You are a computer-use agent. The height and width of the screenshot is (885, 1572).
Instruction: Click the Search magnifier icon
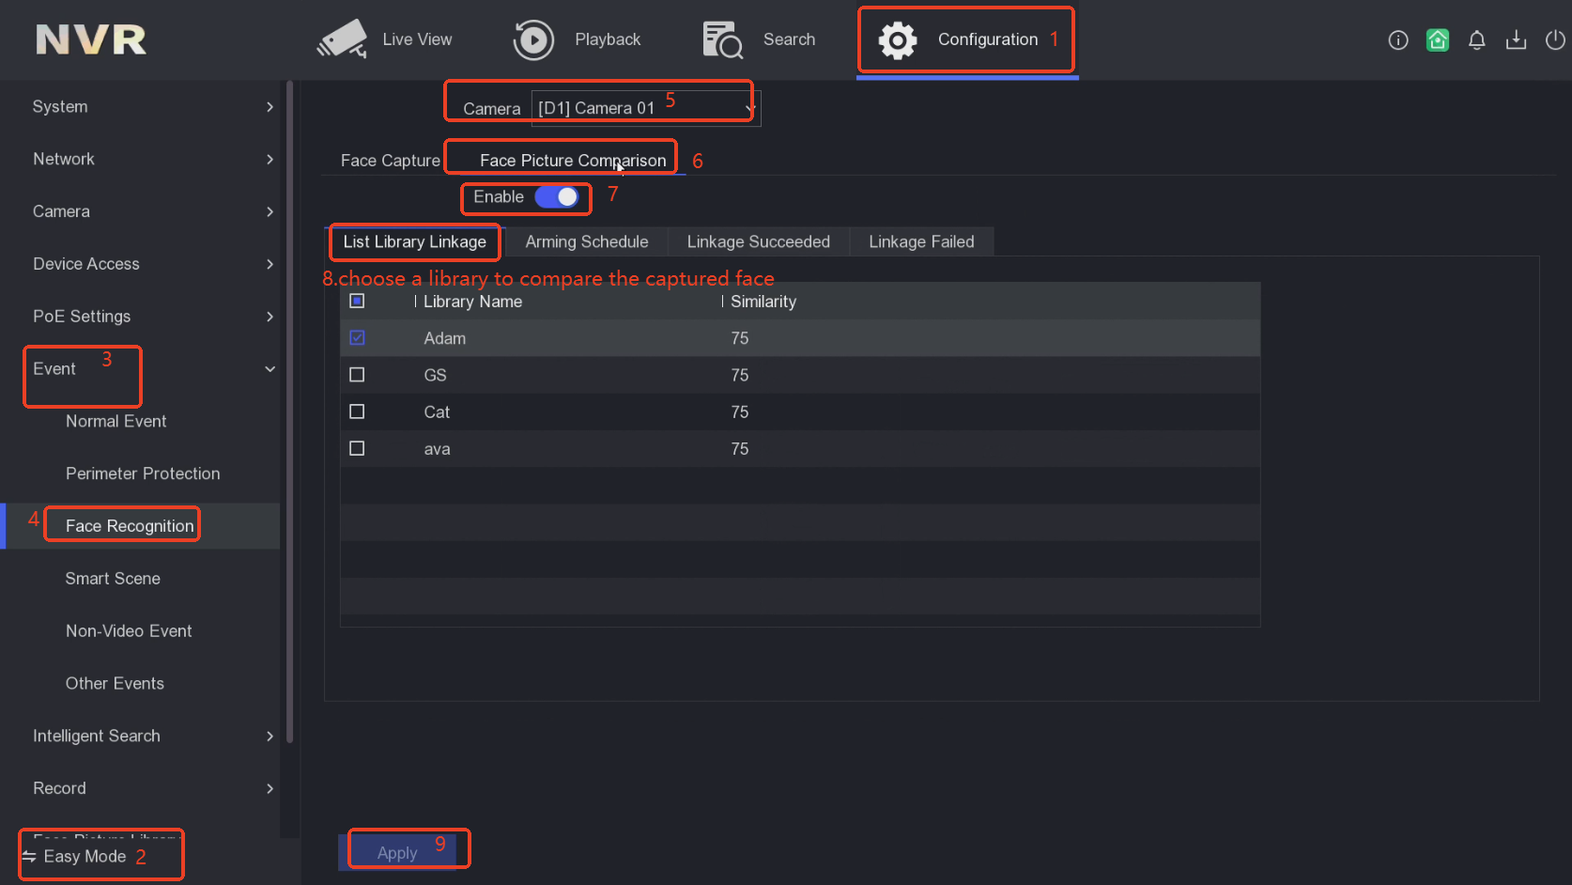pos(722,39)
